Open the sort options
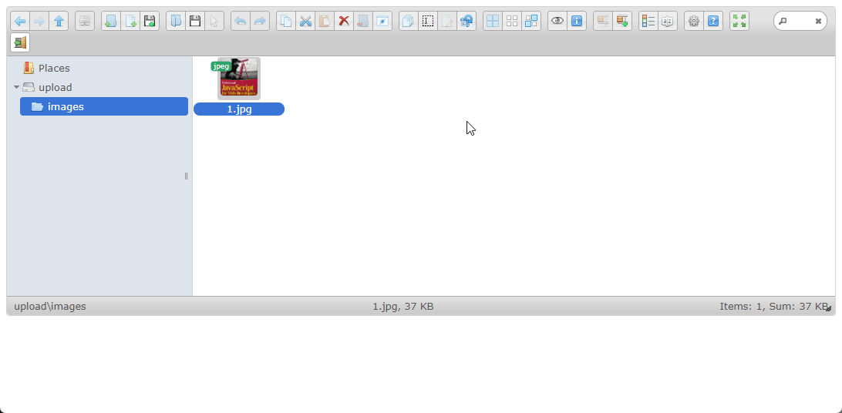 click(668, 21)
